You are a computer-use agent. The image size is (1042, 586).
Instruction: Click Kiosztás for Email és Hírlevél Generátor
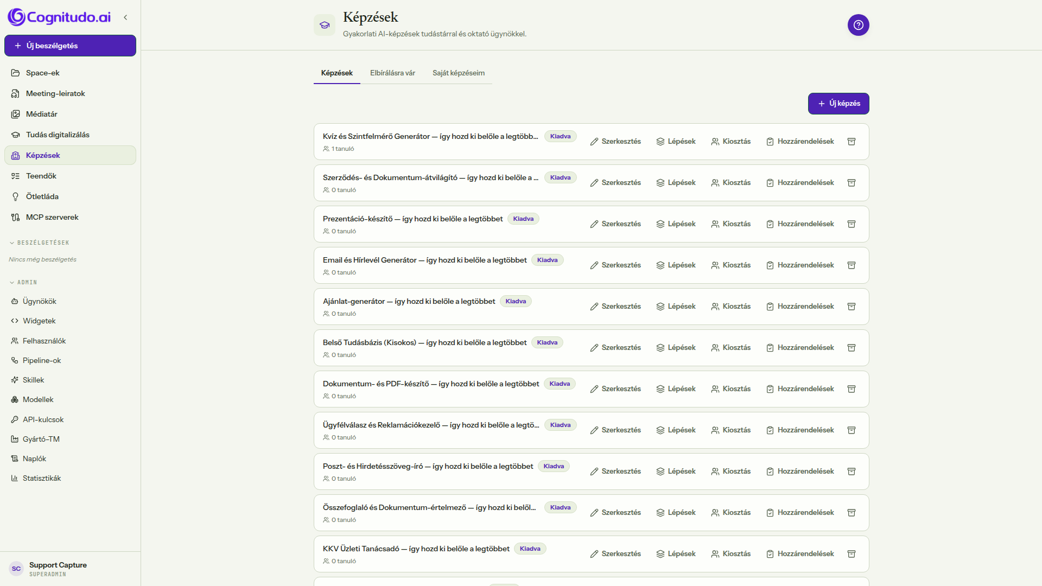[x=730, y=265]
